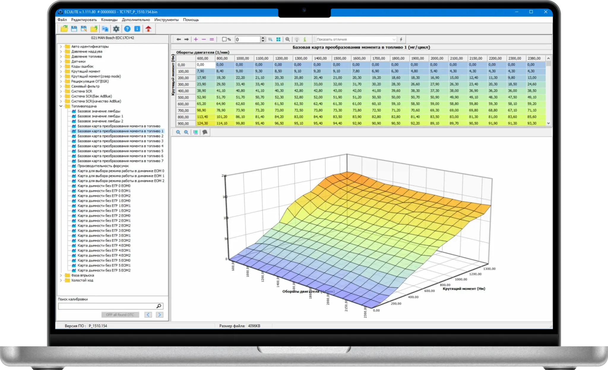This screenshot has width=608, height=370.
Task: Click the table vertical scrollbar down arrow
Action: (548, 123)
